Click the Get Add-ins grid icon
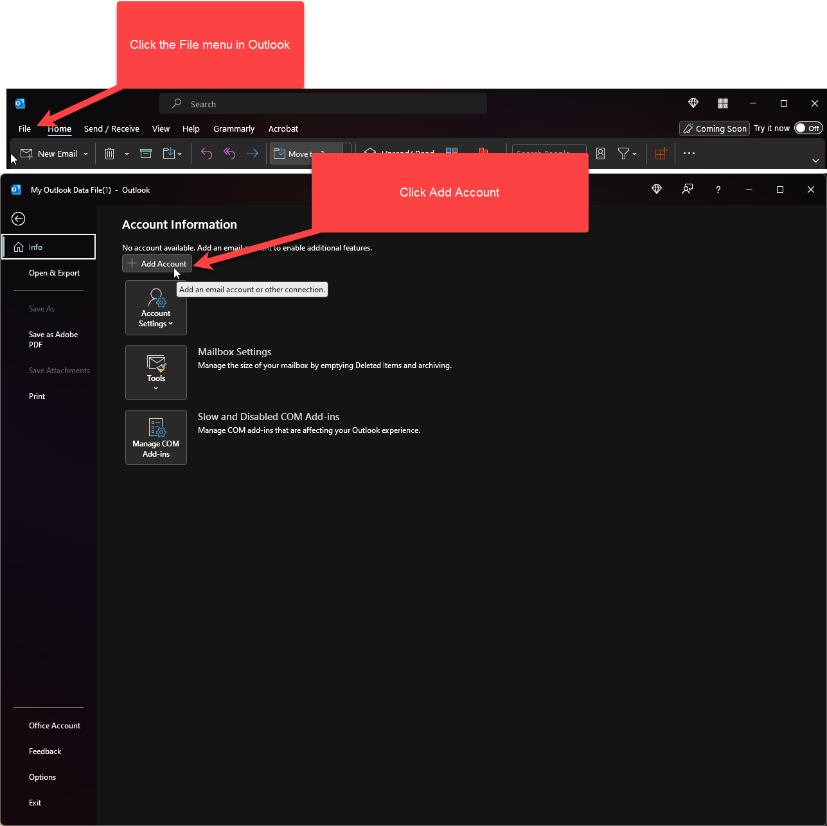 661,154
